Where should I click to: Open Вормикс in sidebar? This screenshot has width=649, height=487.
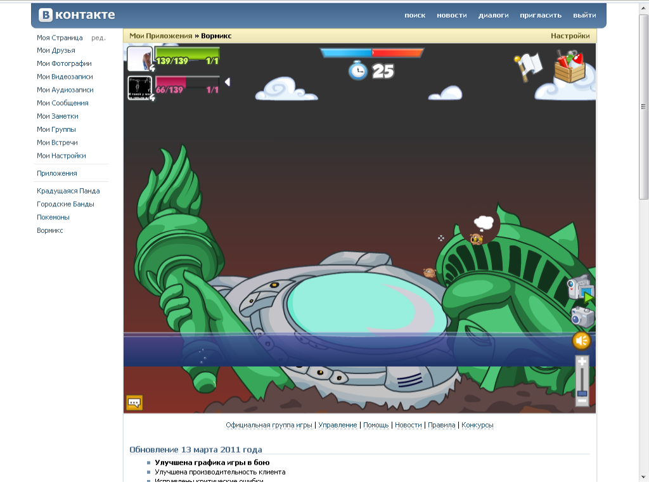(49, 231)
